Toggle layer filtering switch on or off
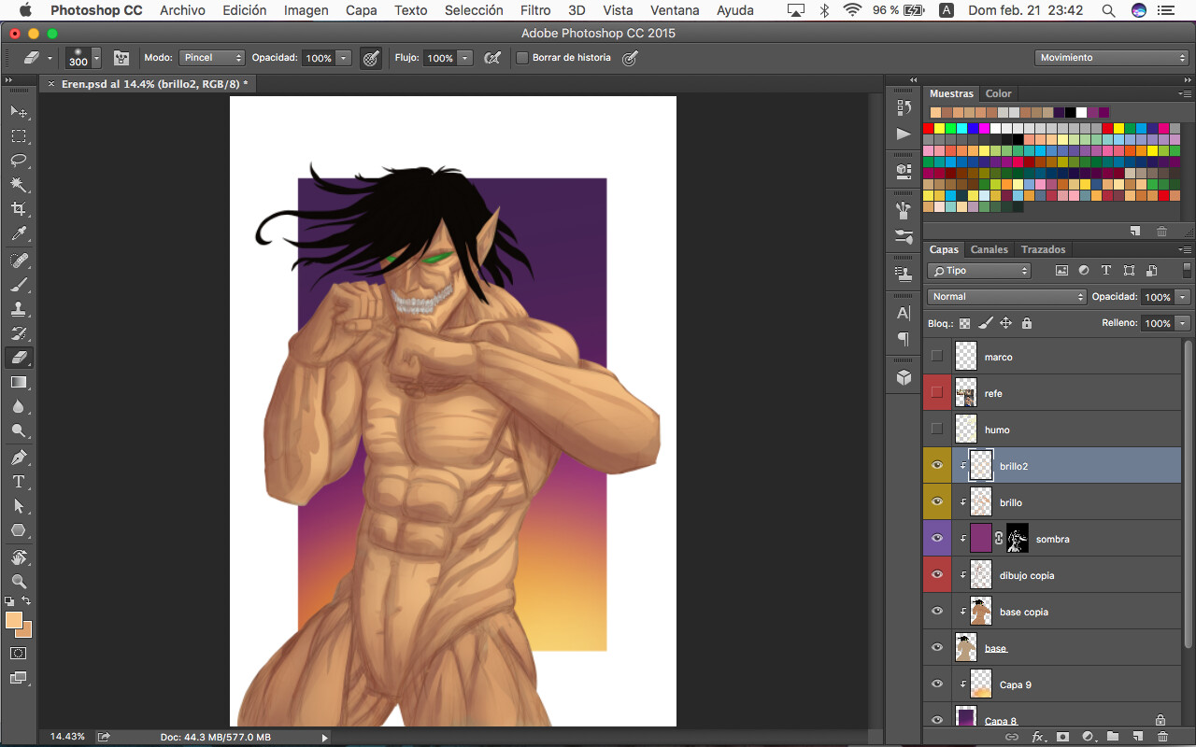This screenshot has height=747, width=1196. 1187,271
